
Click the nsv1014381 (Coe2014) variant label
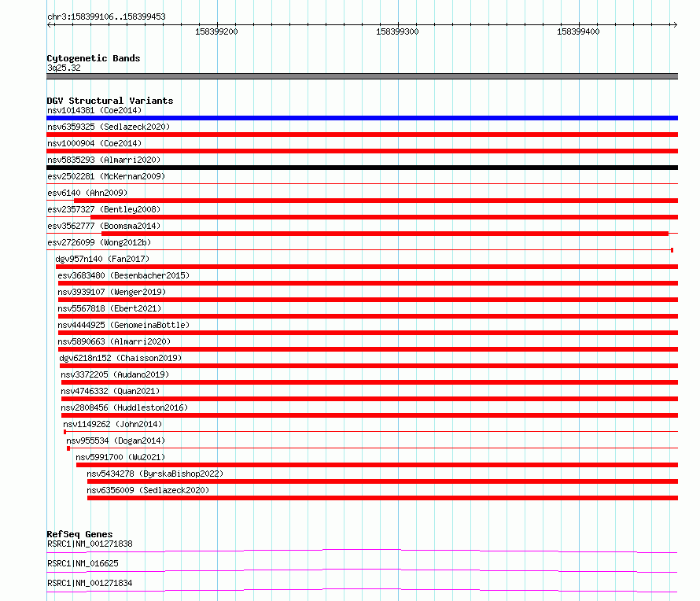(94, 110)
